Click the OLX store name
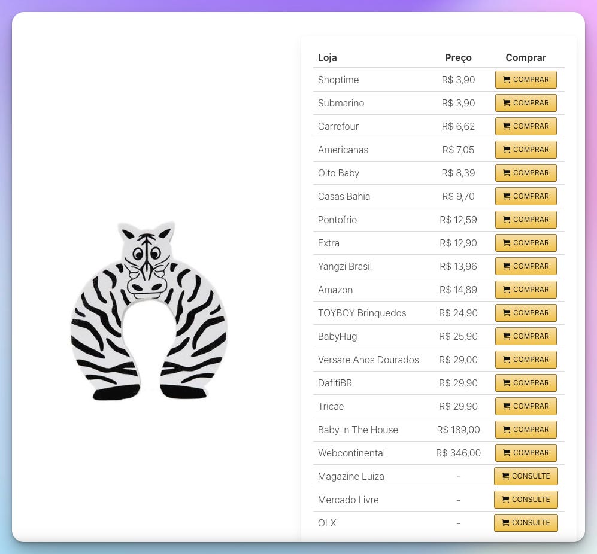The width and height of the screenshot is (597, 554). pos(327,523)
